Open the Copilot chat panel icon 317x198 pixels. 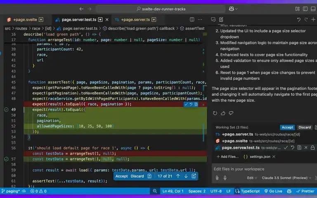tap(213, 19)
